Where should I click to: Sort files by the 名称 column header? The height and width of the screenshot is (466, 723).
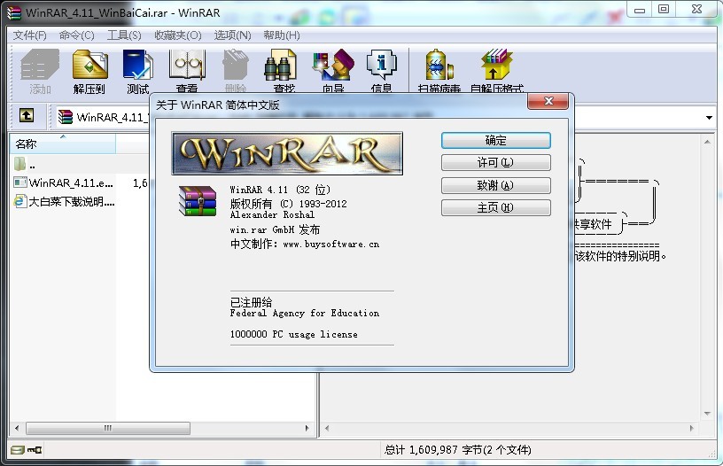click(x=62, y=144)
